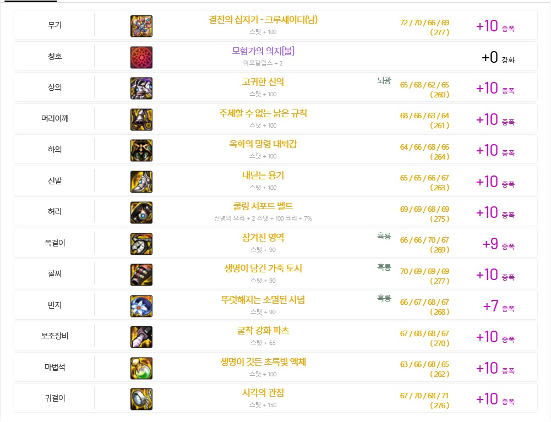Select the 반지 ring item icon
The height and width of the screenshot is (422, 551).
[x=141, y=306]
